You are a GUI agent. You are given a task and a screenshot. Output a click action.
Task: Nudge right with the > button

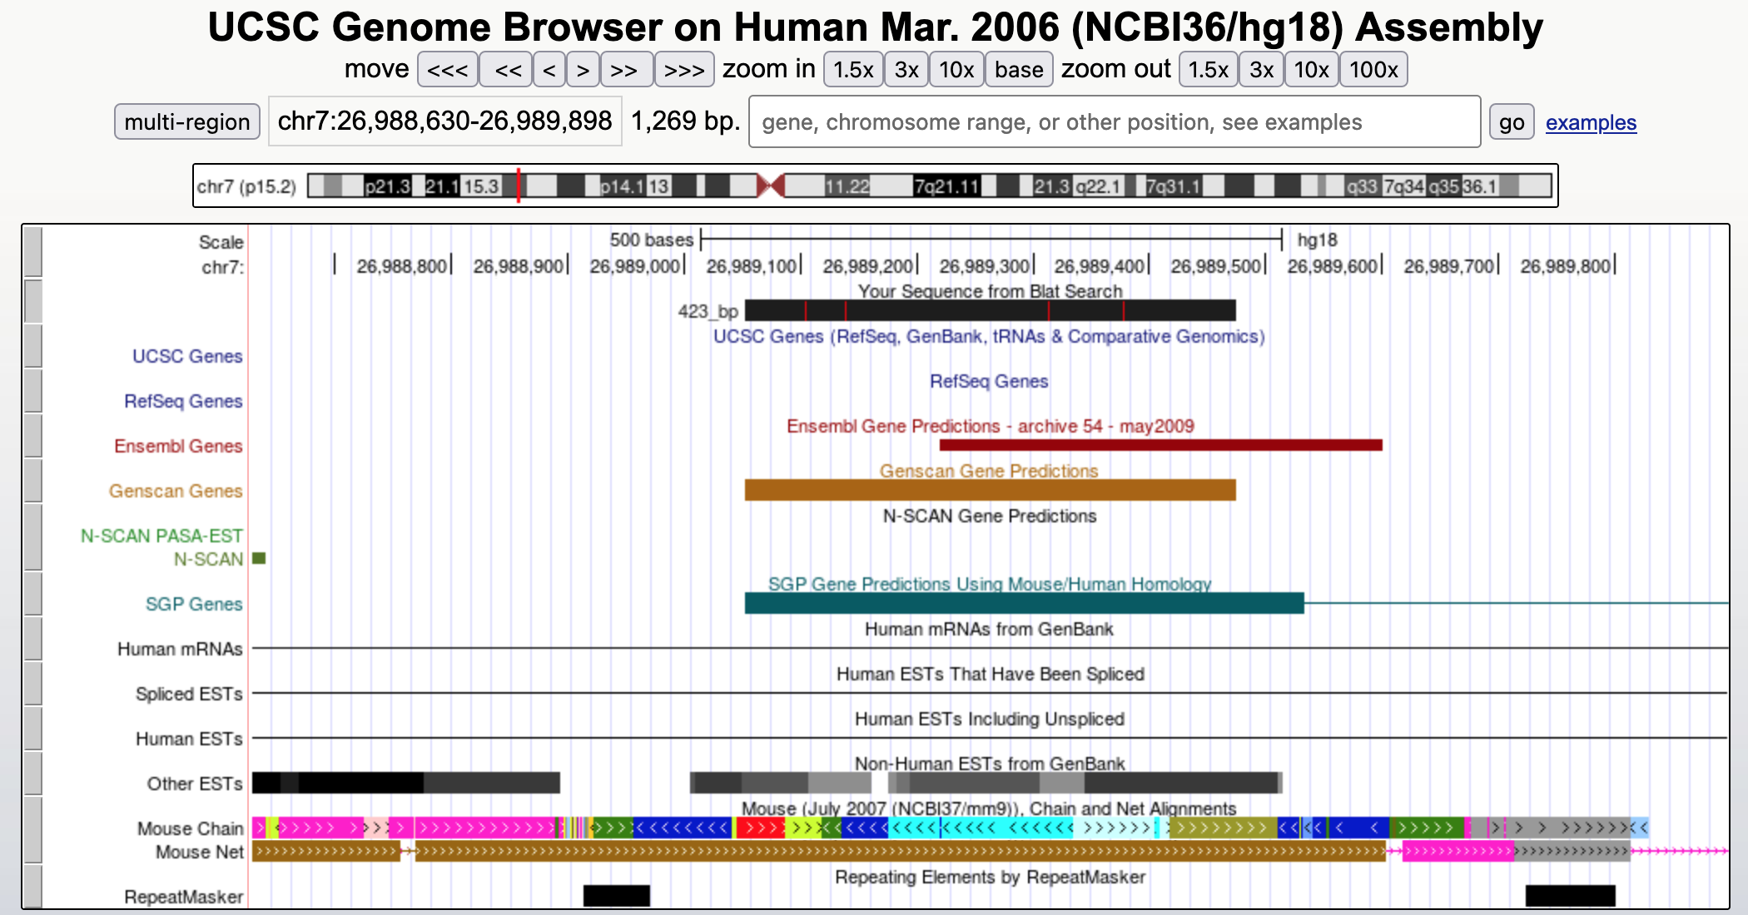(583, 70)
